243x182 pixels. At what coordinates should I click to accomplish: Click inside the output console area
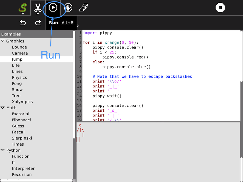[158, 152]
